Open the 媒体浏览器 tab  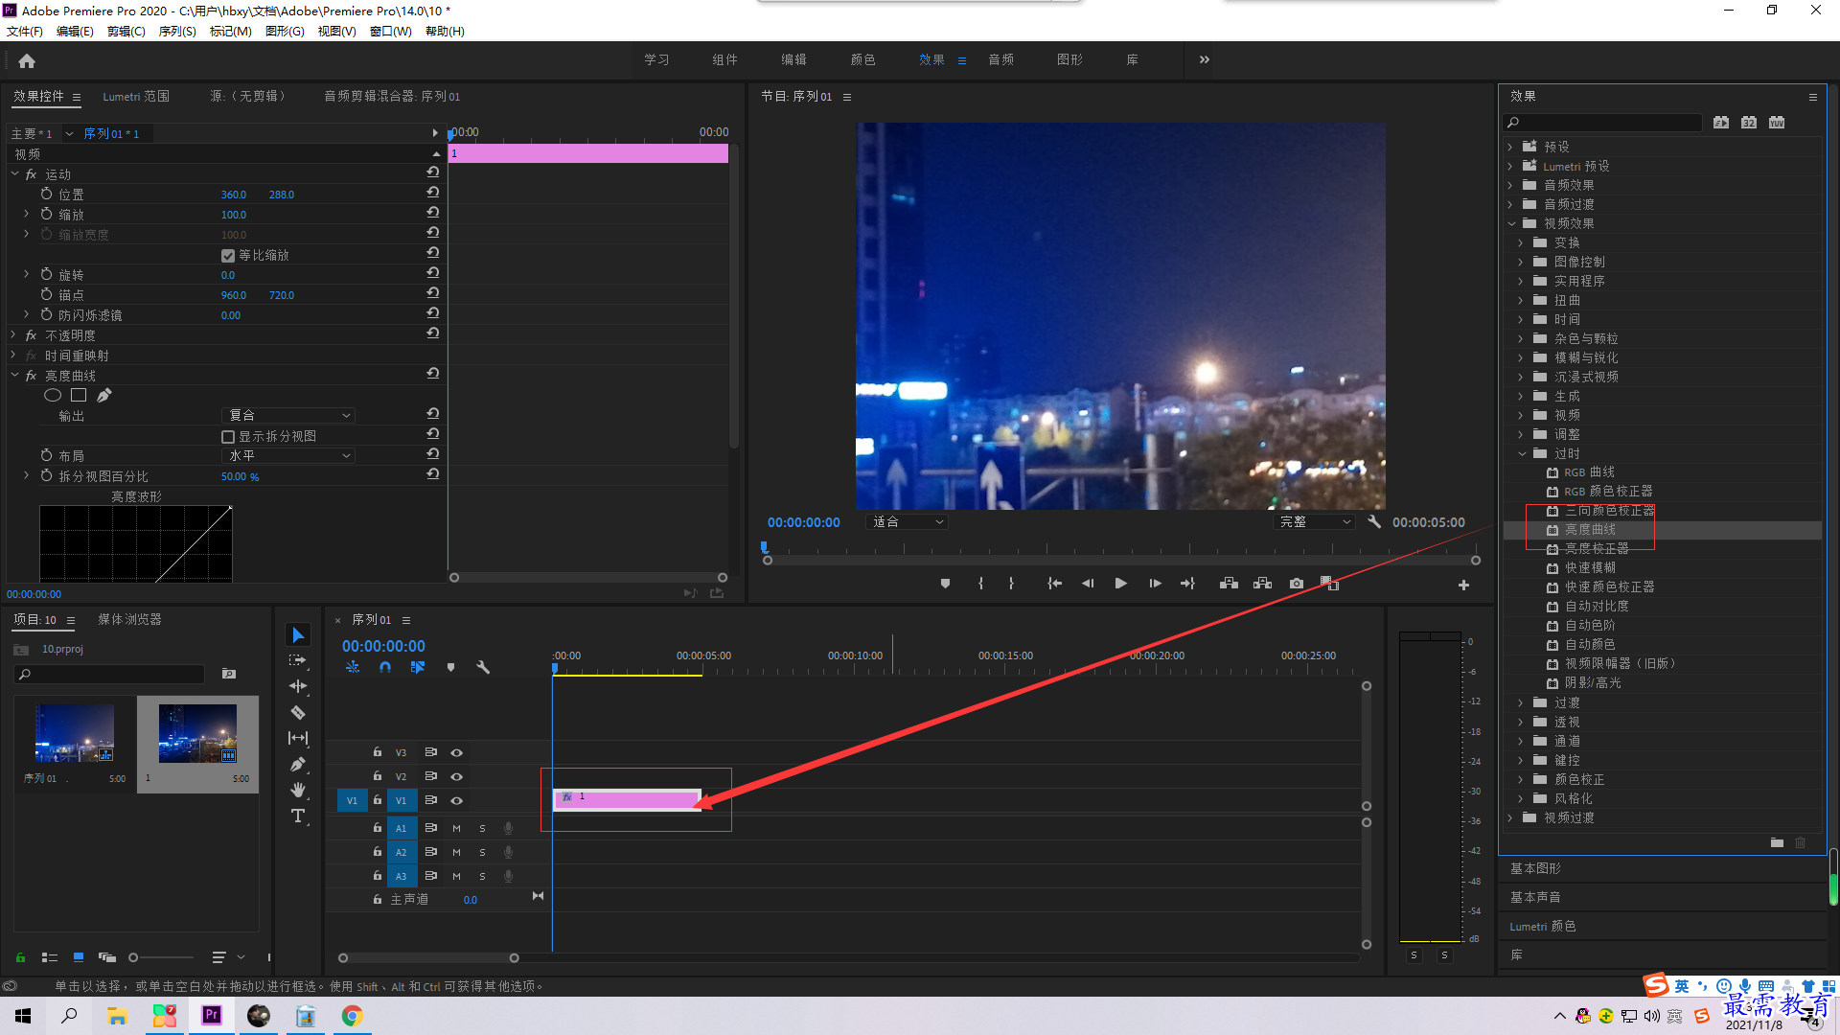(130, 620)
